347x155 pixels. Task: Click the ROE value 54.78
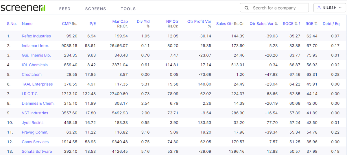[312, 132]
